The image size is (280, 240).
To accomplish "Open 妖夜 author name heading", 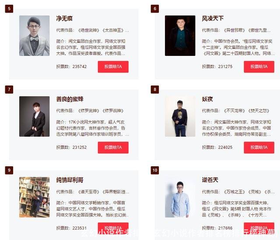I will (x=207, y=99).
